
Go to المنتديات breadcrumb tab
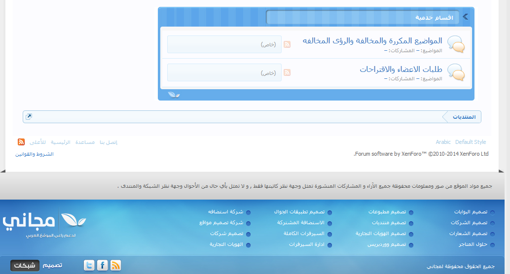[x=464, y=117]
